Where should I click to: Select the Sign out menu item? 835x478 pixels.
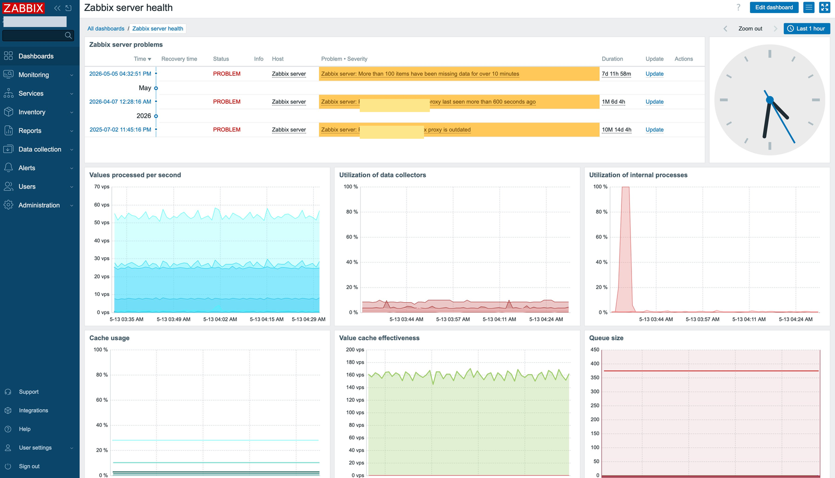(x=40, y=467)
